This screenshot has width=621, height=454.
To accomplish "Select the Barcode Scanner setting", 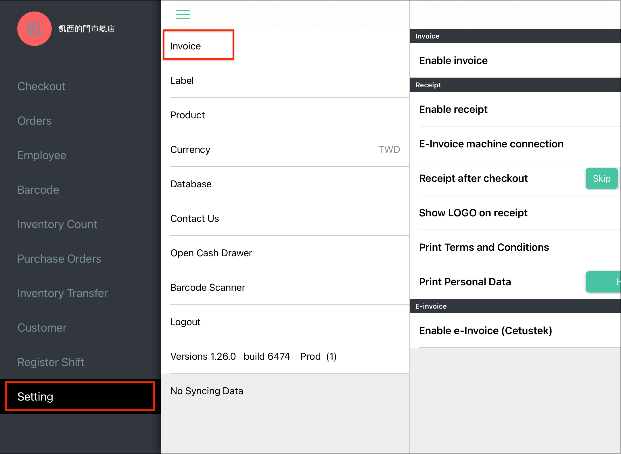I will tap(285, 287).
